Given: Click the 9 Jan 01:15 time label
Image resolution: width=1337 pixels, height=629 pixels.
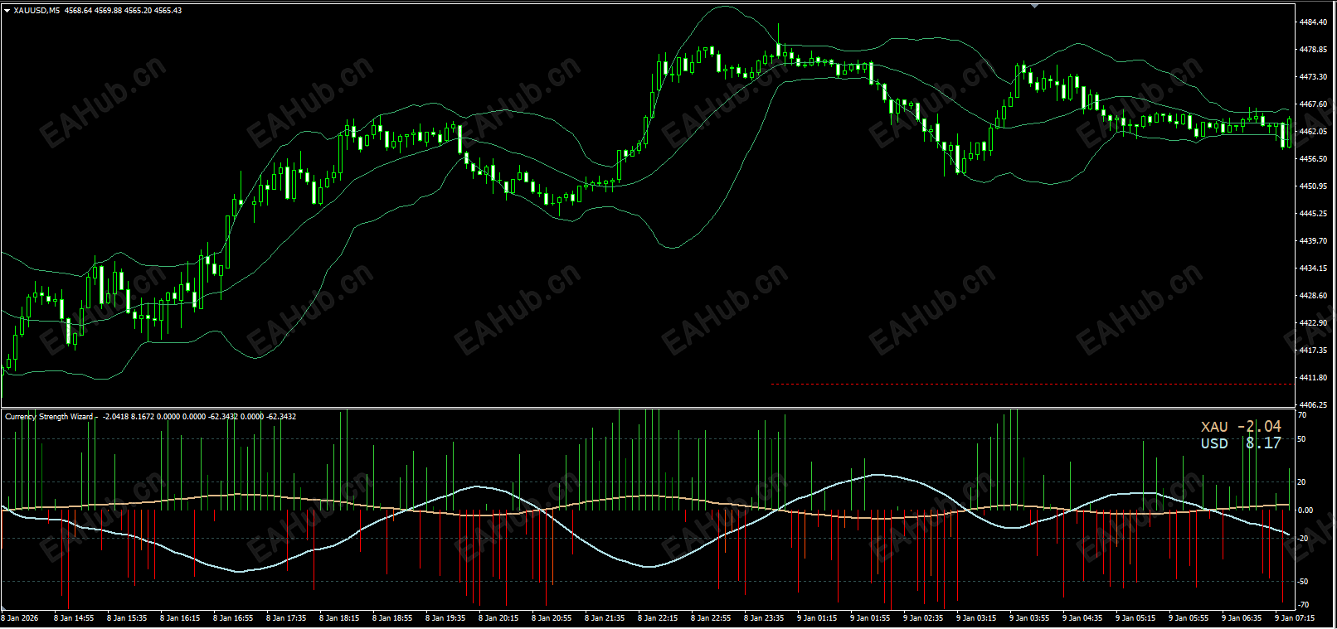Looking at the screenshot, I should click(817, 618).
